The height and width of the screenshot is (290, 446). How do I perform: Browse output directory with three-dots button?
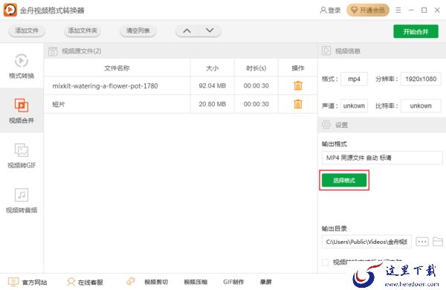click(x=422, y=242)
